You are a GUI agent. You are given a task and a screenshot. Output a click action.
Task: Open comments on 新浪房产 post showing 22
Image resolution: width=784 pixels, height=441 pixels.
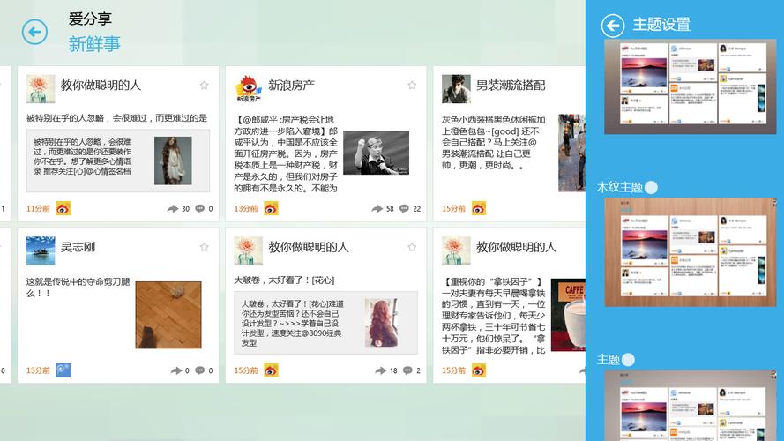coord(404,208)
